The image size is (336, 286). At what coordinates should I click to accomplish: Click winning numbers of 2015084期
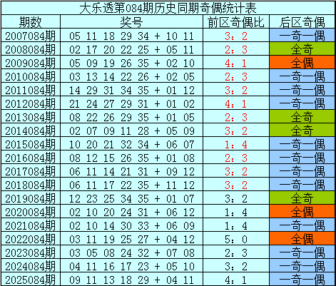click(131, 144)
